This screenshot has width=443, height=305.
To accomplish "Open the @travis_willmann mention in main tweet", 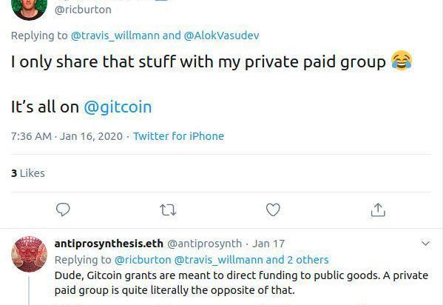I will click(115, 36).
